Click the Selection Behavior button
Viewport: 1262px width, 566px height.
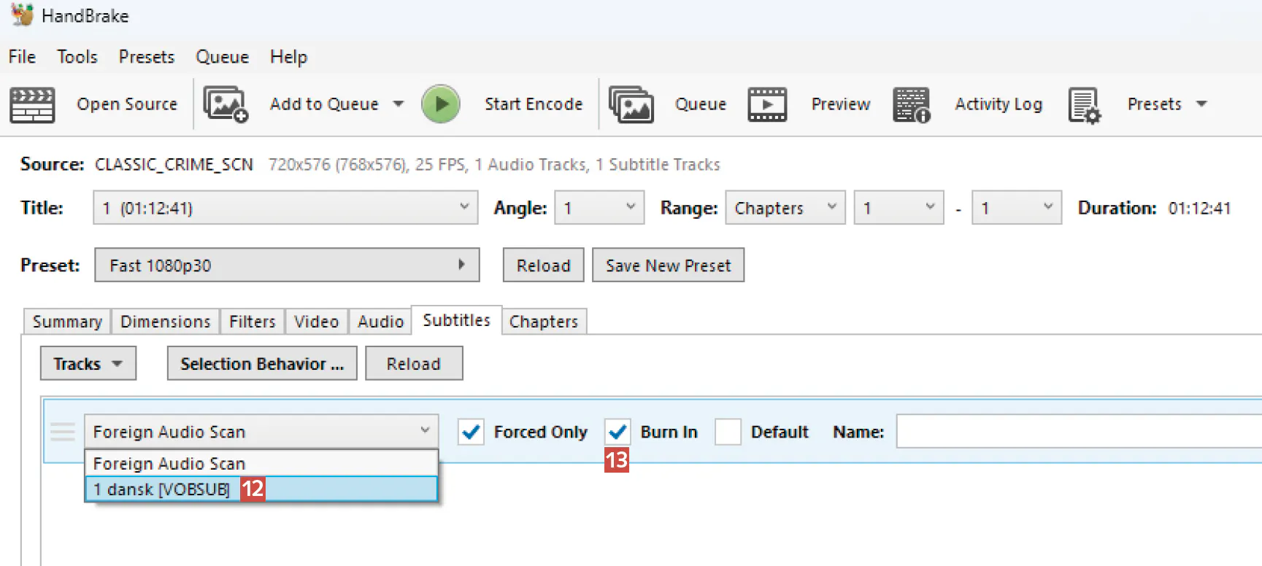(x=262, y=364)
